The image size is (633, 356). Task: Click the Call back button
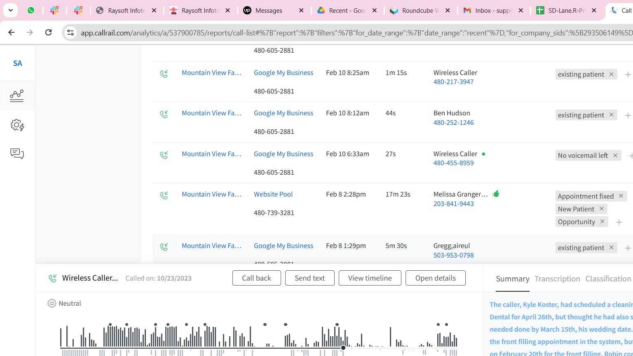(256, 278)
